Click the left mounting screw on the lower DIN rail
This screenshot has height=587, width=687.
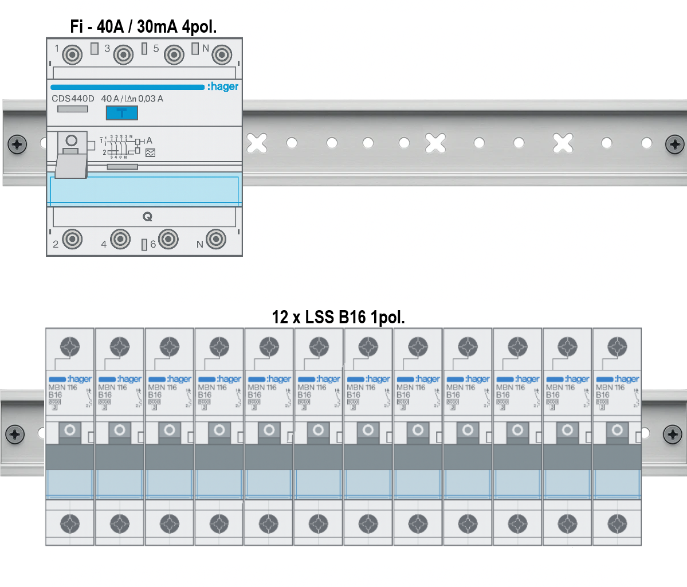pyautogui.click(x=15, y=434)
